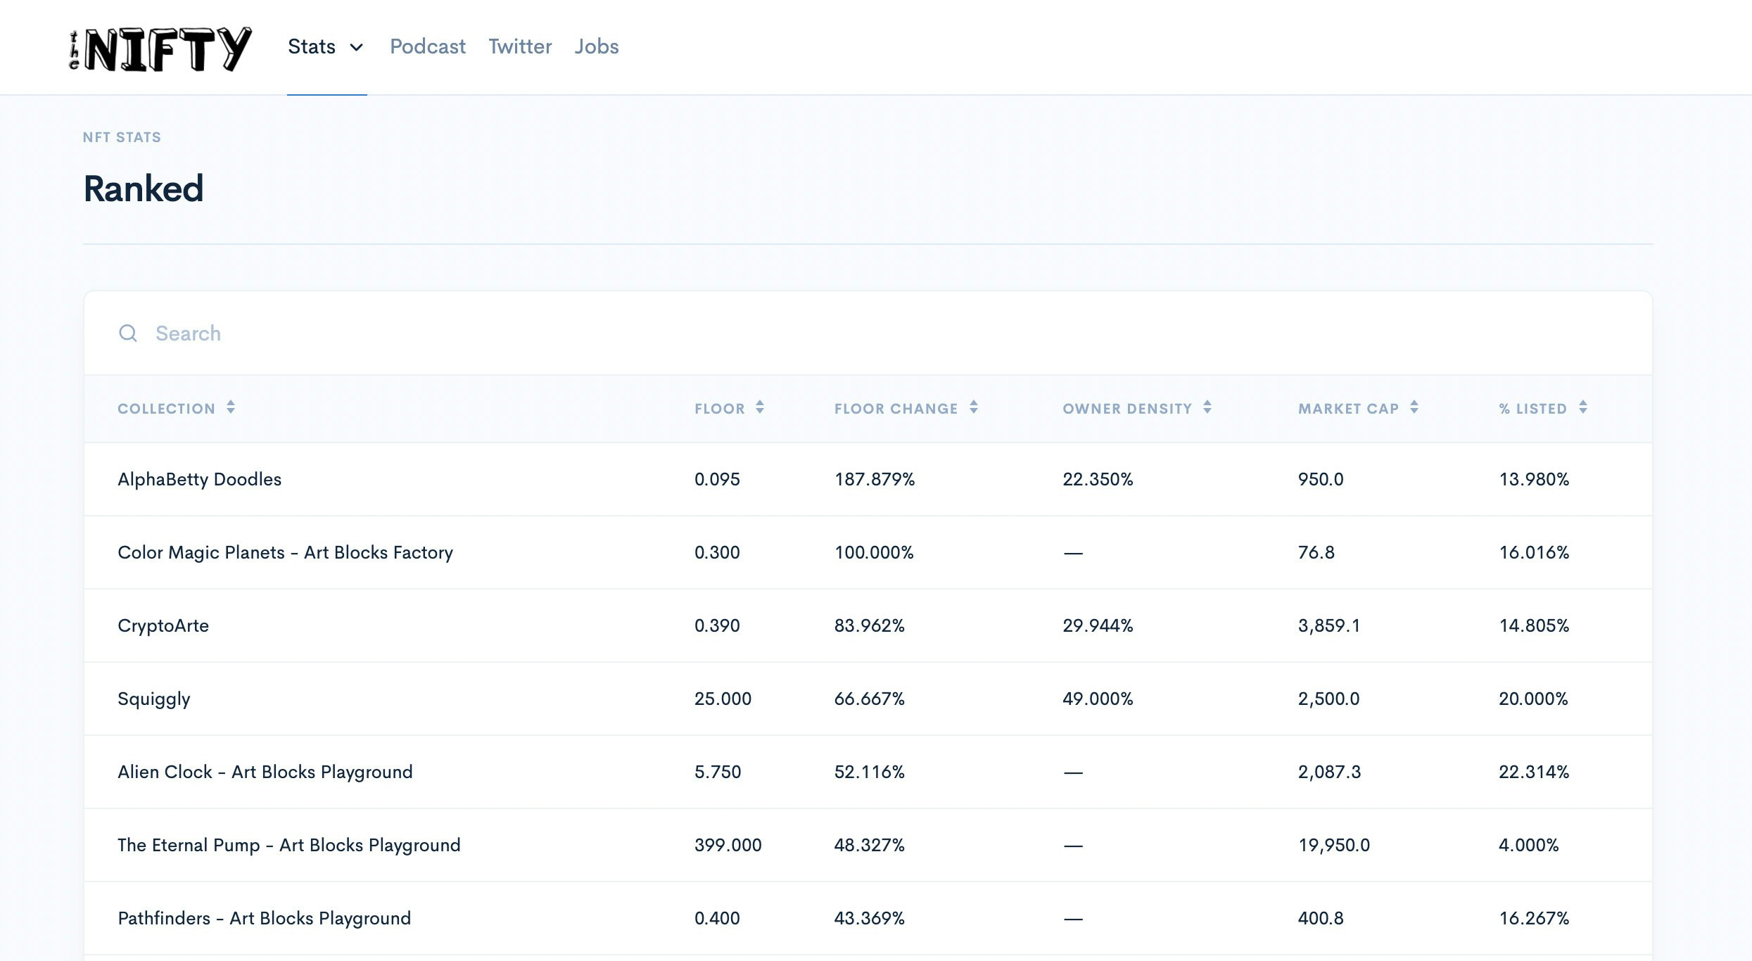Go to Podcast page
This screenshot has height=961, width=1752.
point(427,46)
